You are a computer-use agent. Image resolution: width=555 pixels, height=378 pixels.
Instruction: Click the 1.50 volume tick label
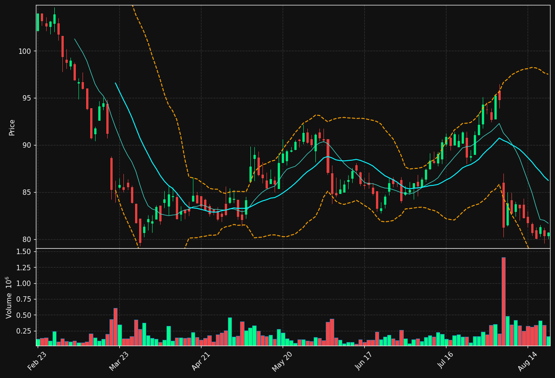[x=23, y=252]
